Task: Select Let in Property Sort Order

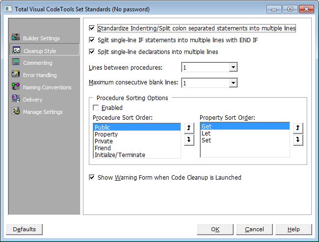Action: click(206, 133)
